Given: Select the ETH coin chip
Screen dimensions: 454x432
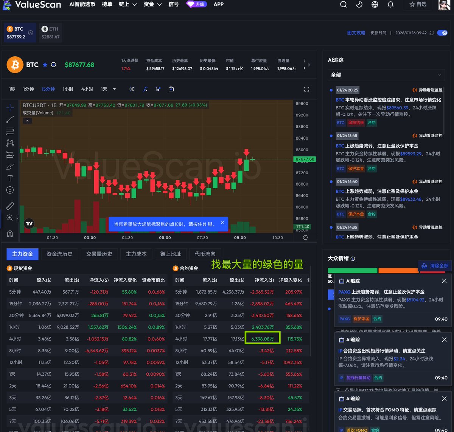Looking at the screenshot, I should (50, 33).
